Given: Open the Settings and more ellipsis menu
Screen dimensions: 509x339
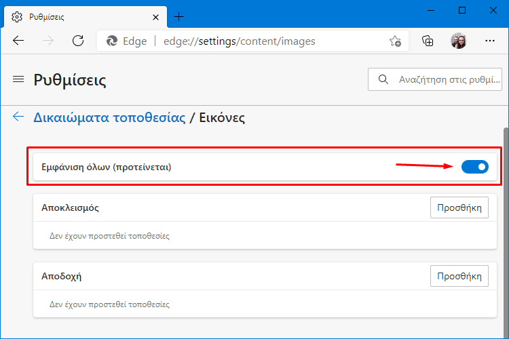Looking at the screenshot, I should (489, 41).
